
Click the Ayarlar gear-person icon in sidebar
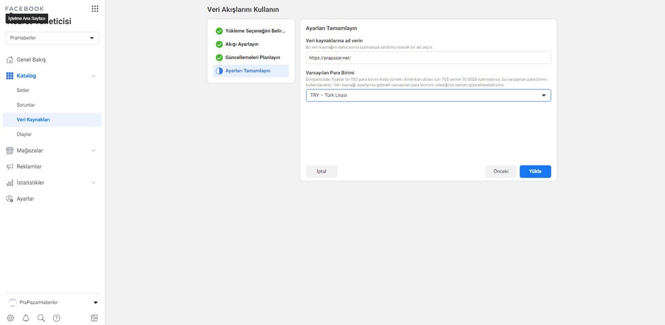[10, 199]
